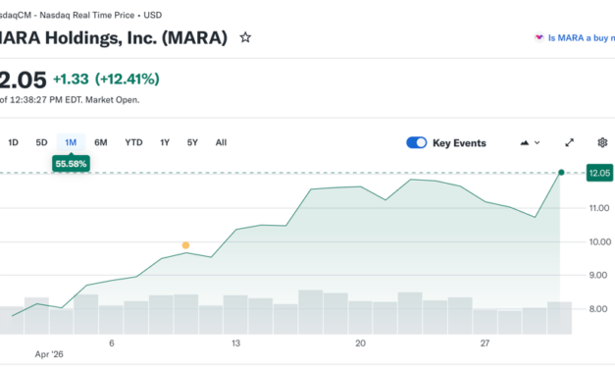615x369 pixels.
Task: Click the 10.00 axis label
Action: (x=600, y=241)
